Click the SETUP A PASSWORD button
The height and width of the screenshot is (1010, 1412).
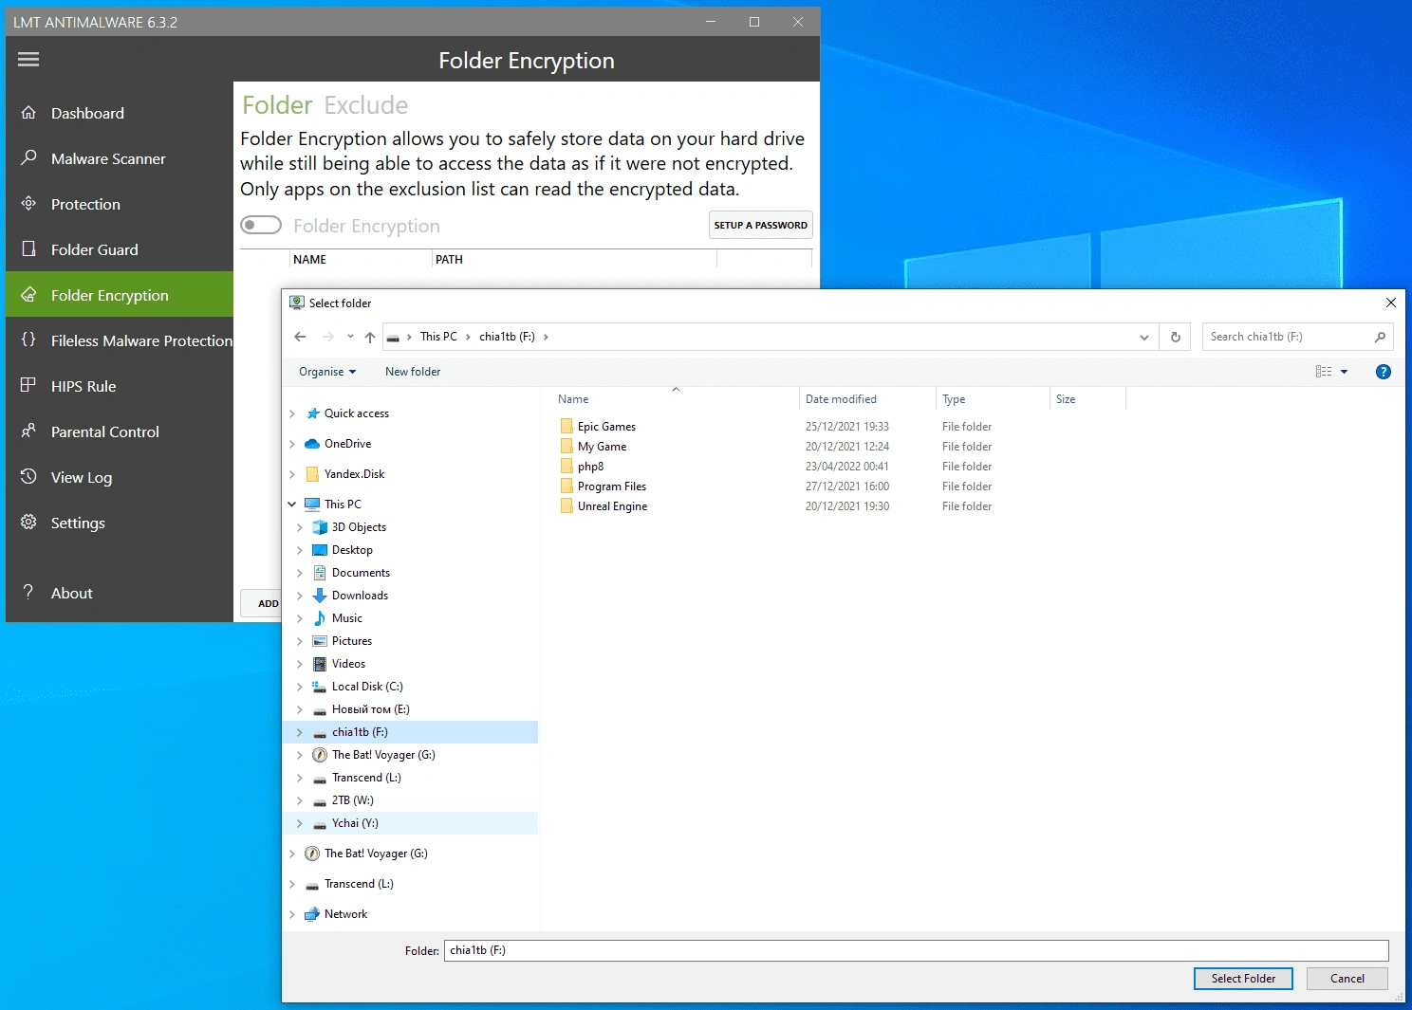761,225
